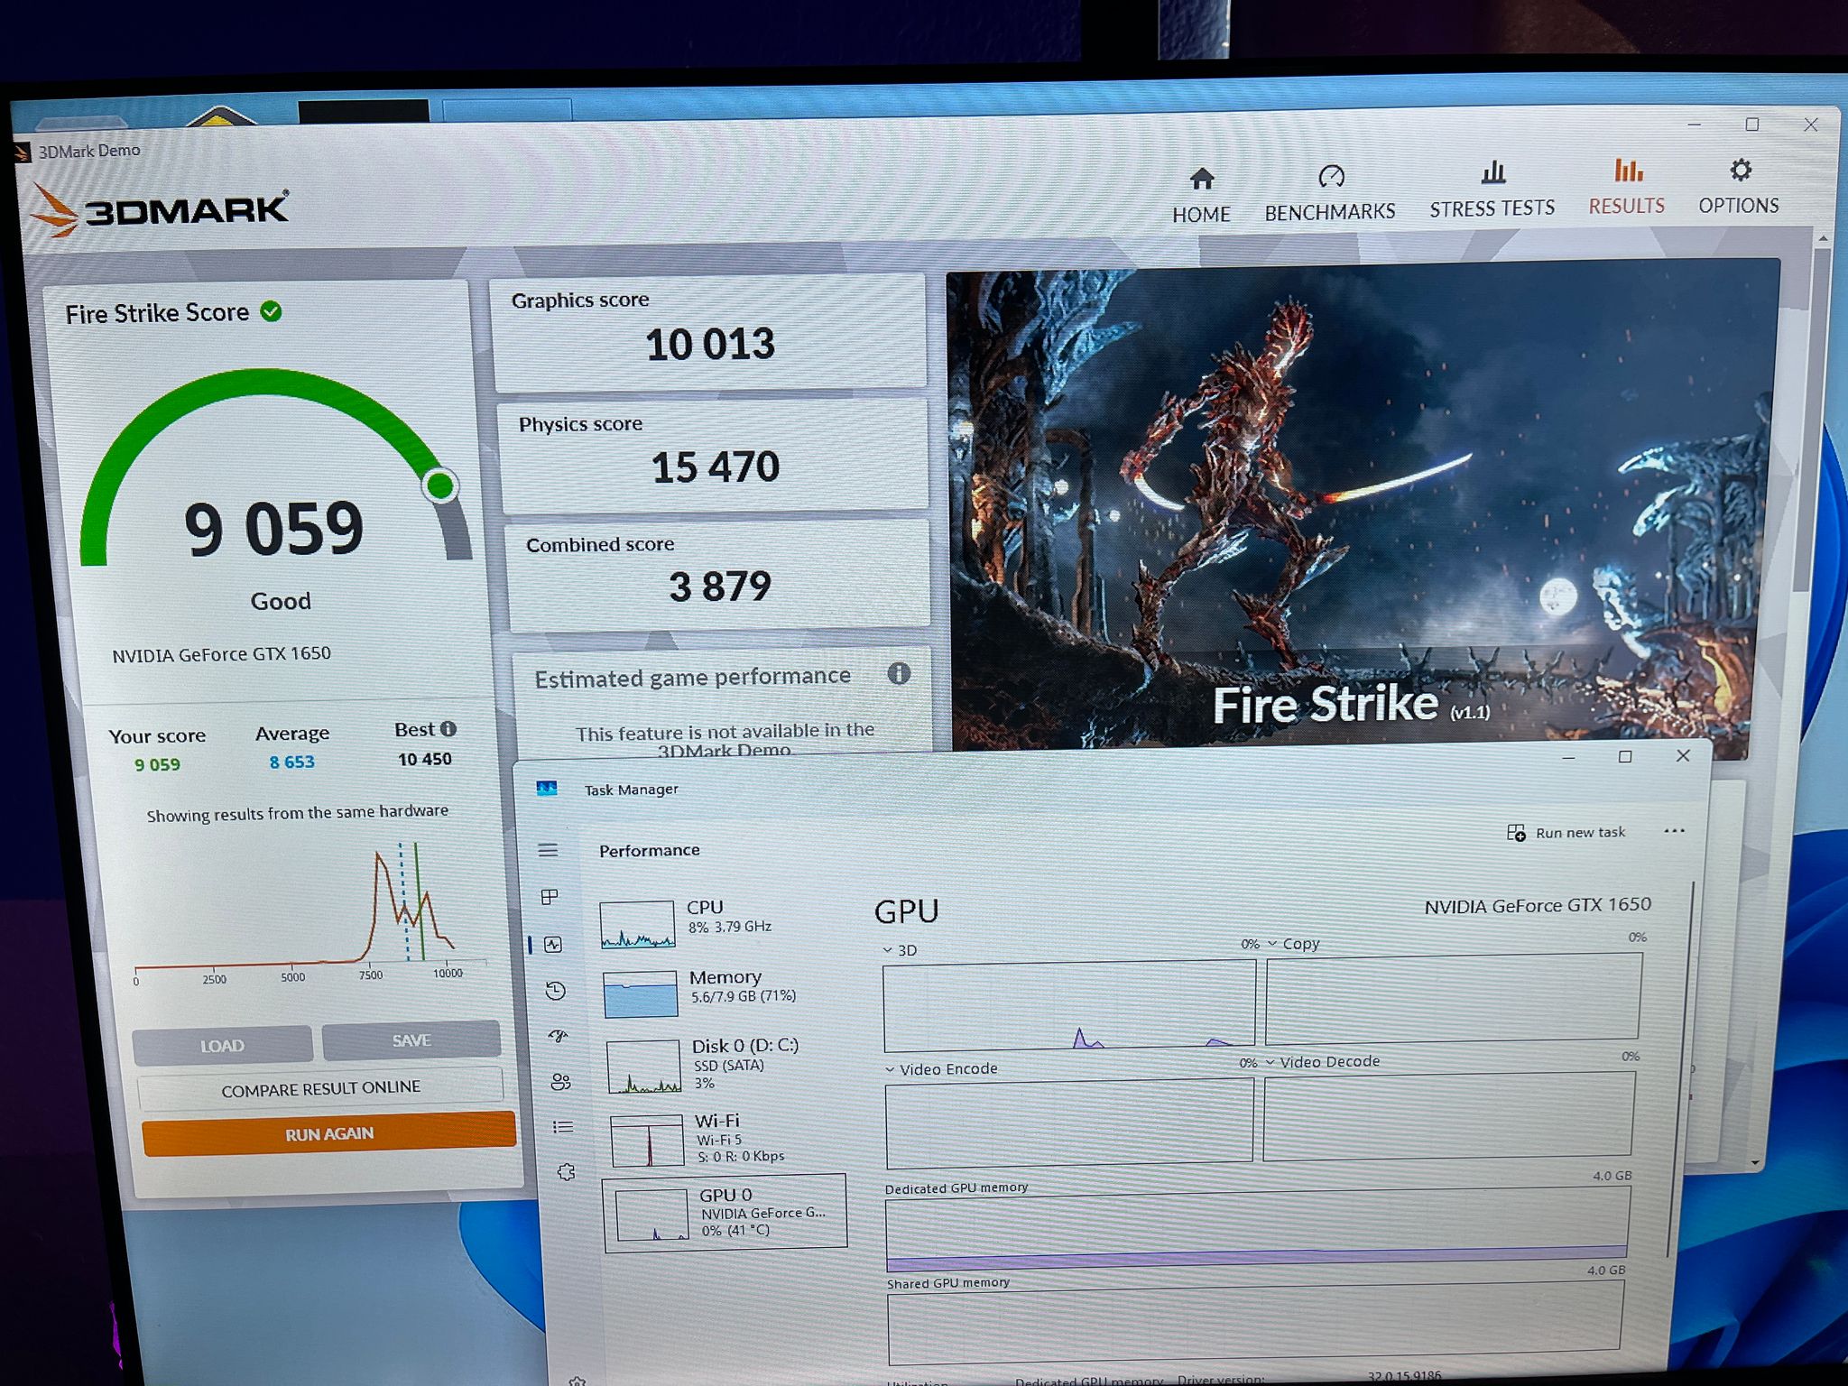Open Users page in Task Manager sidebar

pos(560,1081)
